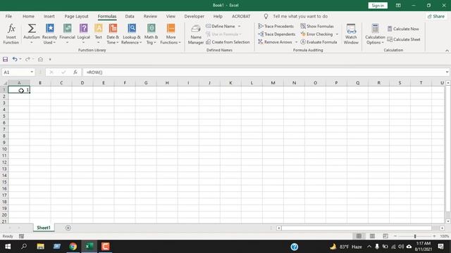
Task: Open the Financial functions list
Action: click(67, 34)
